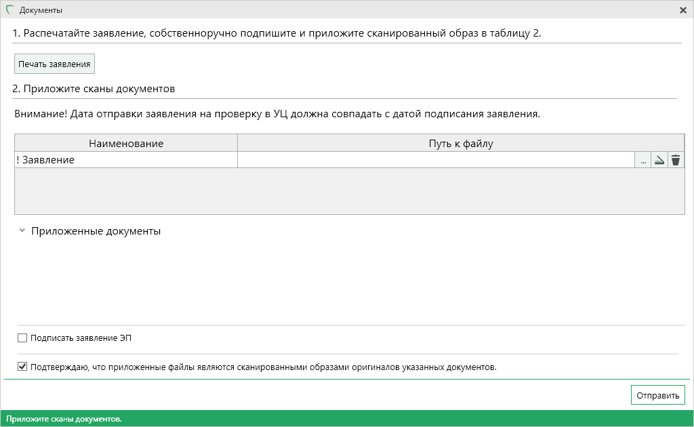Click the Отправить button
The height and width of the screenshot is (427, 694).
(657, 395)
